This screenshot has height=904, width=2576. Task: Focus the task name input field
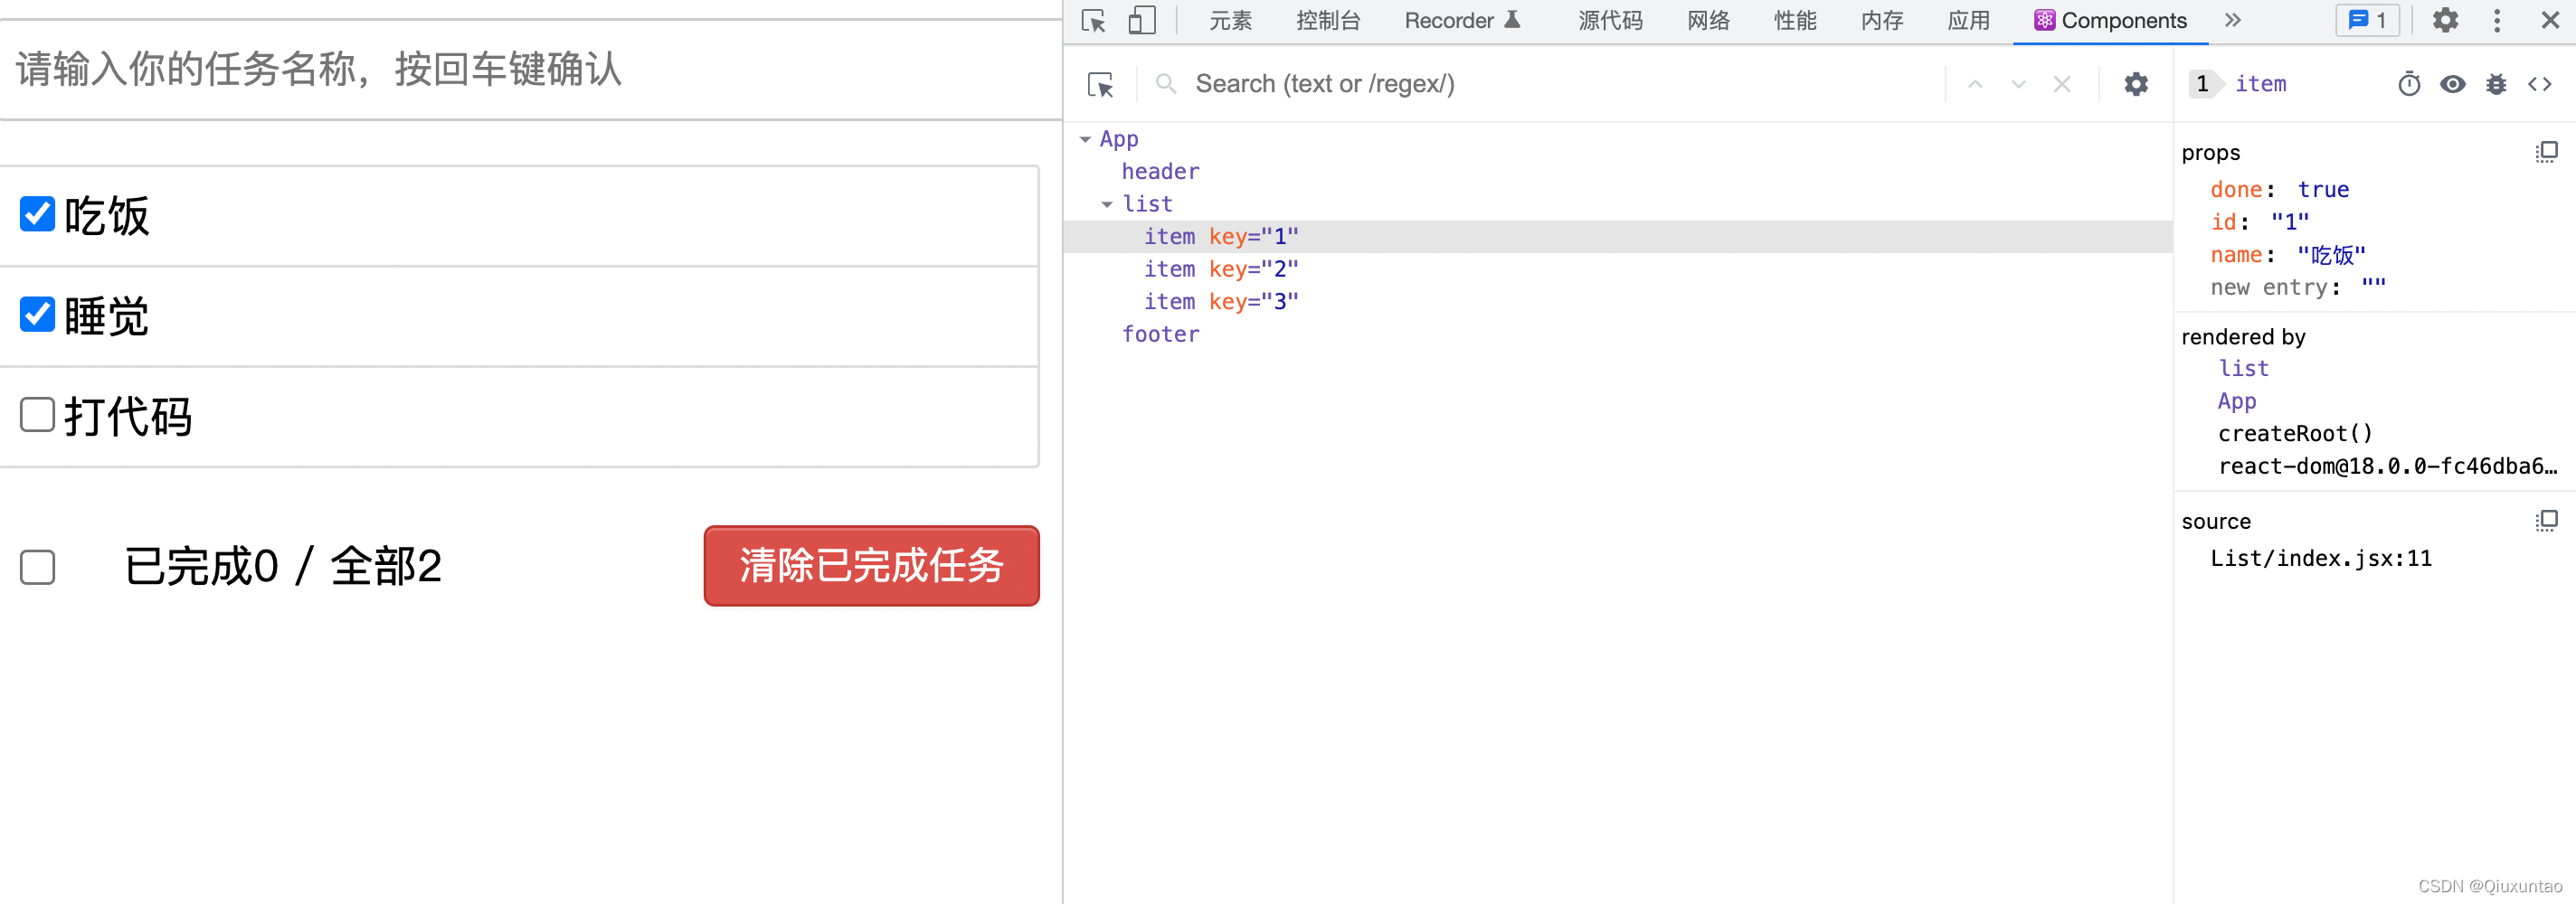530,70
